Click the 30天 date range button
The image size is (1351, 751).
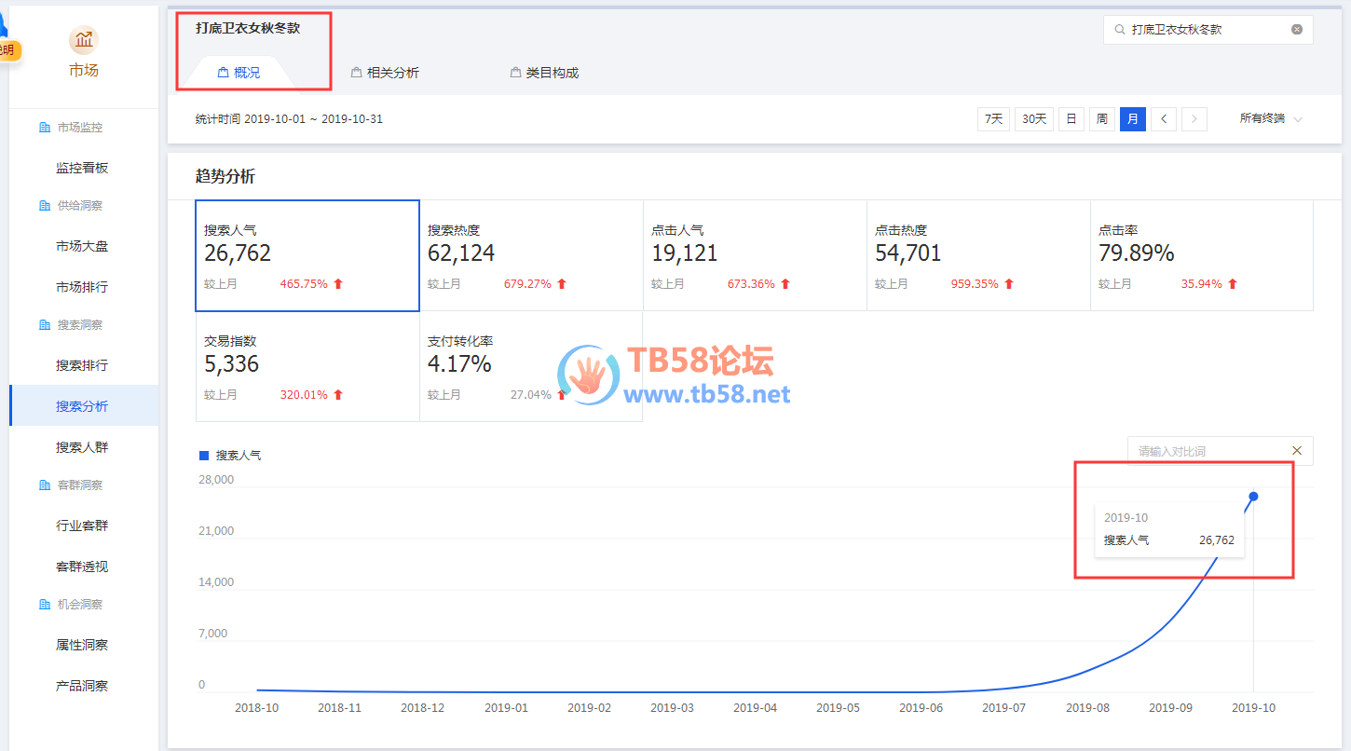point(1033,119)
